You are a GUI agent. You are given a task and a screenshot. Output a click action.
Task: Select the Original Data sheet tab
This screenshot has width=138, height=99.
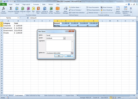(x=70, y=95)
